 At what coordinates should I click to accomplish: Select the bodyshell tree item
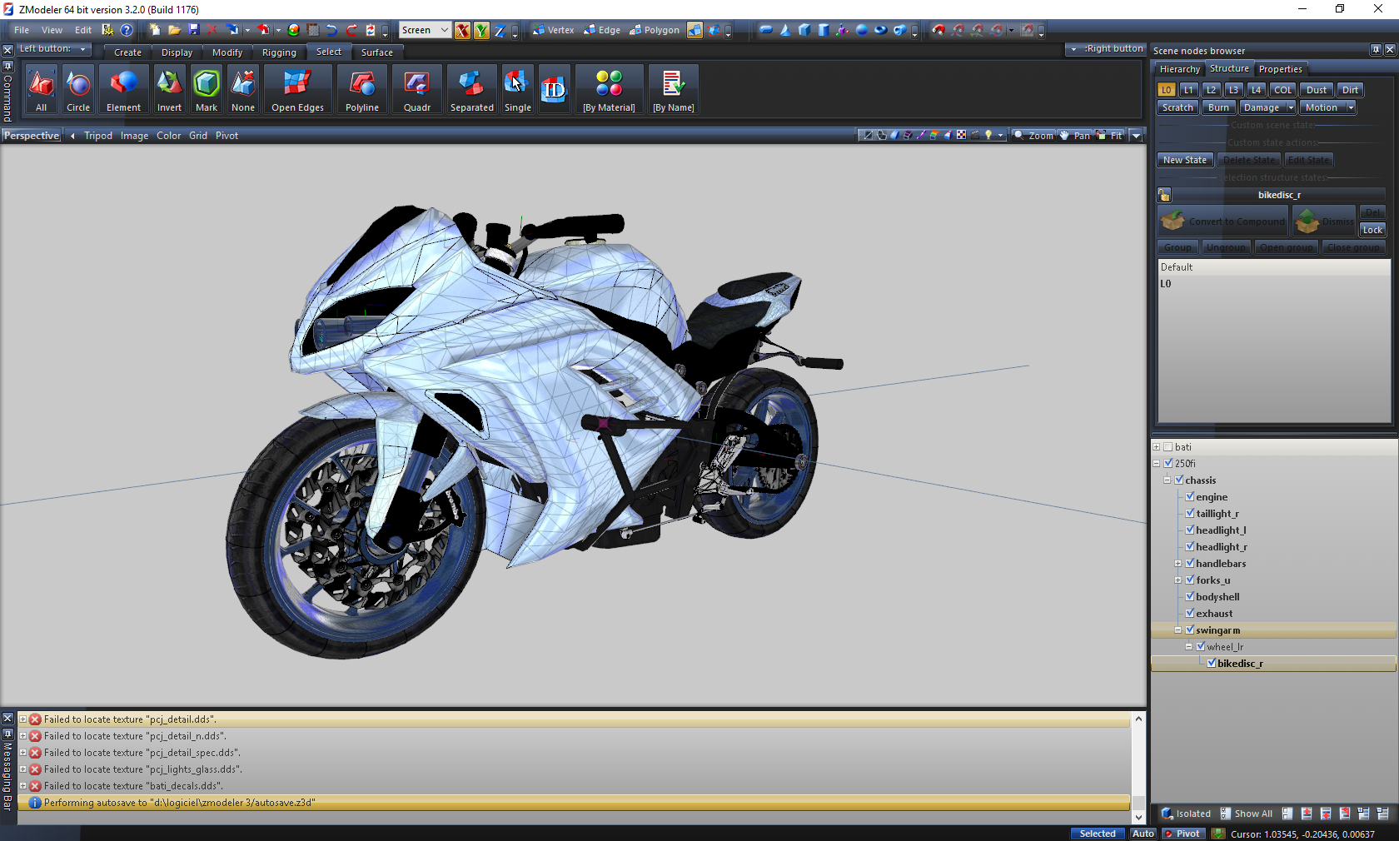tap(1217, 597)
